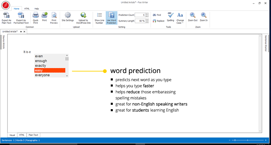Switch to the HTML ribbon tab
The width and height of the screenshot is (271, 145).
tap(27, 8)
